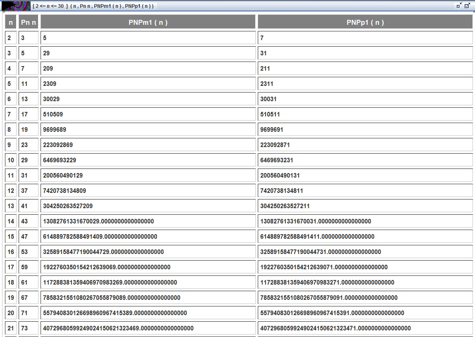Select the cell beginning 40729680599249024150621323471
The width and height of the screenshot is (475, 337).
pos(365,328)
